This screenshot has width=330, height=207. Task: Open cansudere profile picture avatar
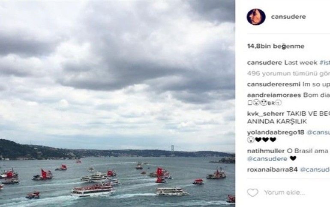click(256, 17)
